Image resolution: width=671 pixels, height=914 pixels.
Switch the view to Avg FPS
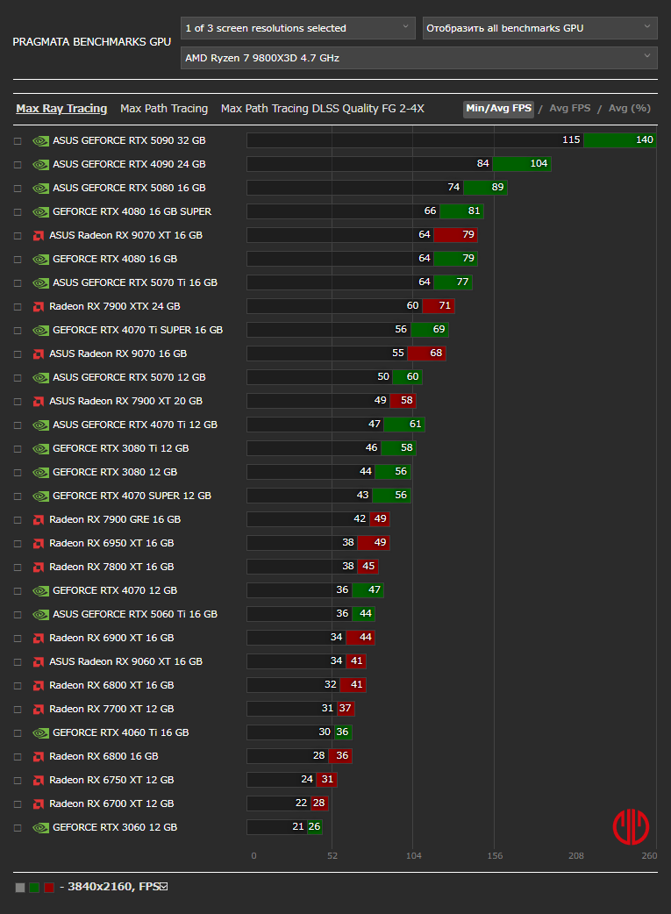tap(569, 109)
